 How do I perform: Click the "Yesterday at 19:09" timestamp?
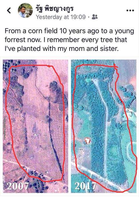61,17
